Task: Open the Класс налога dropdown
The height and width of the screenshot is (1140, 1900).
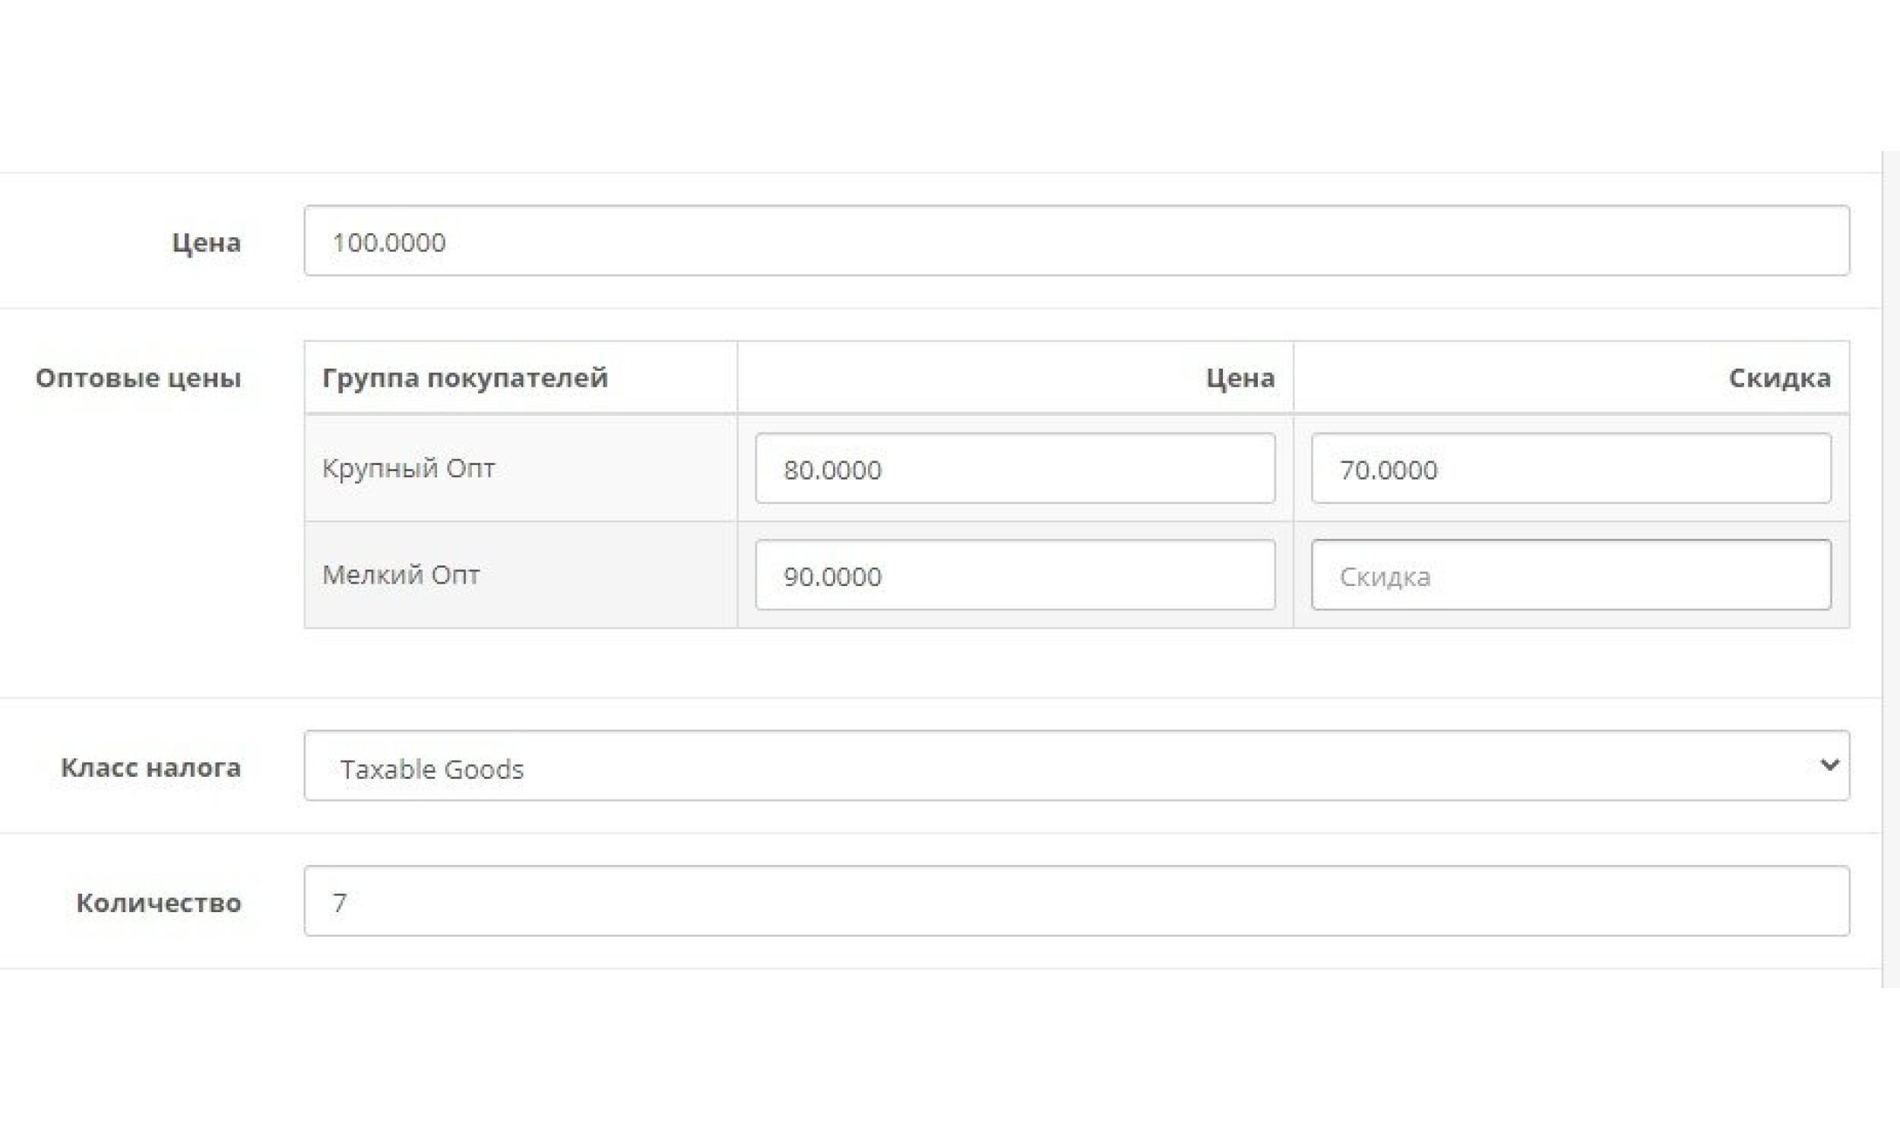Action: [x=1075, y=766]
